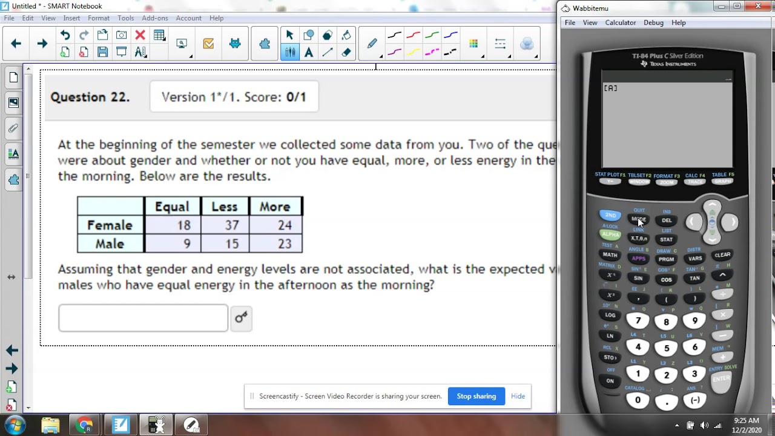This screenshot has height=436, width=775.
Task: Click the calculator STAT key
Action: 666,239
